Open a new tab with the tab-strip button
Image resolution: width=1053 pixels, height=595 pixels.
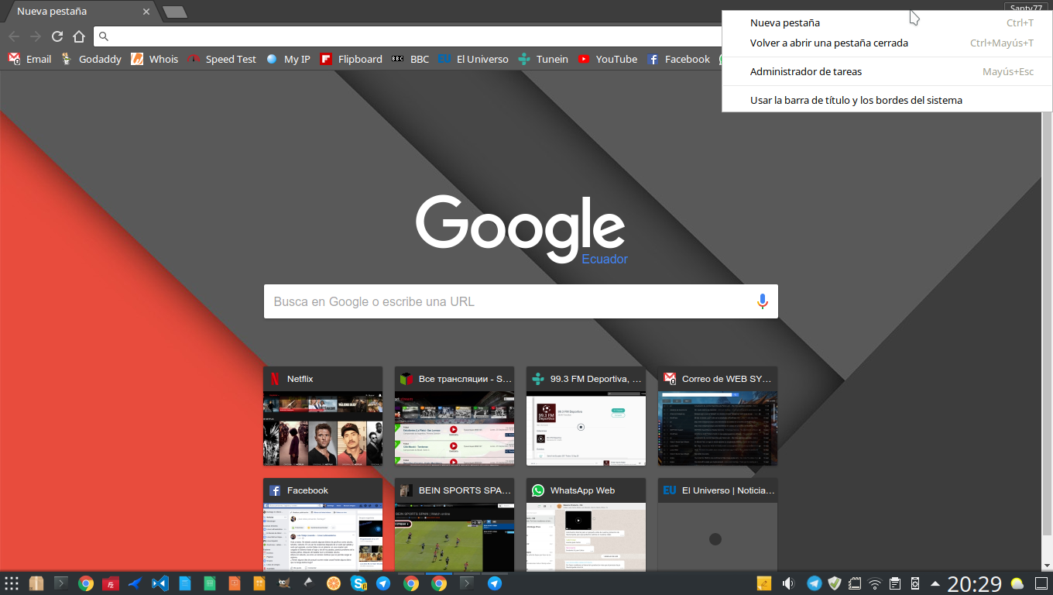point(175,12)
